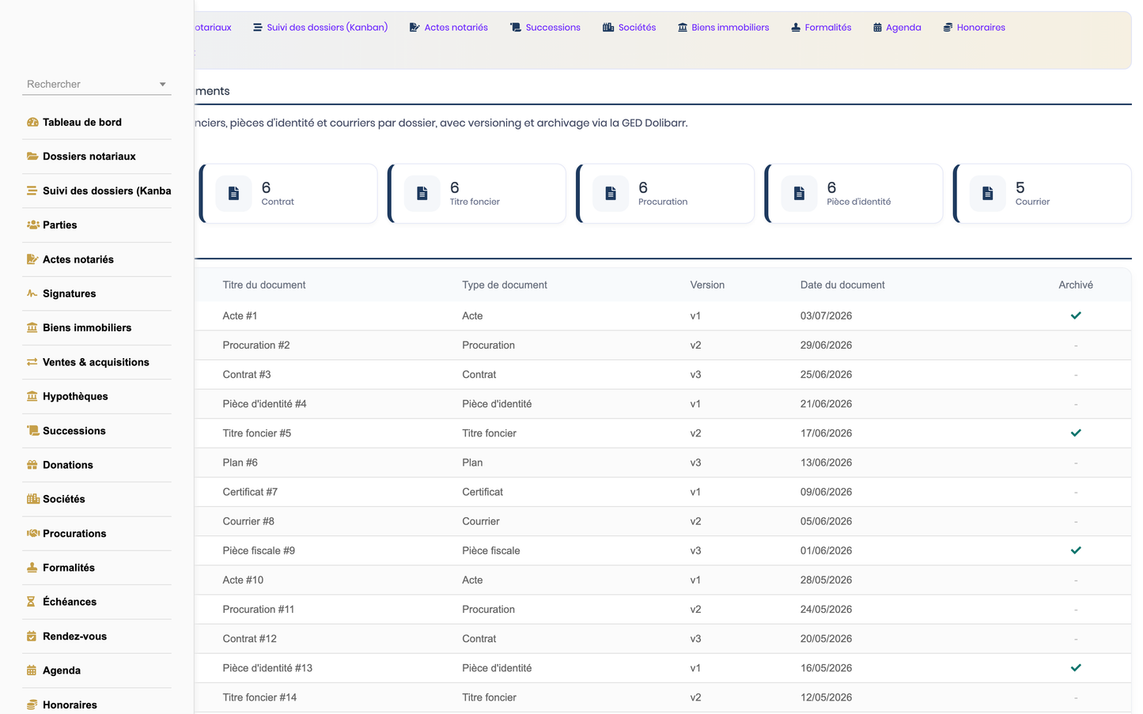Click the 5 Courrier summary card

point(1043,194)
